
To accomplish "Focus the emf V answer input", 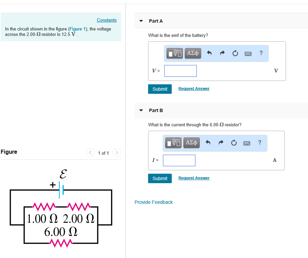I will point(181,71).
